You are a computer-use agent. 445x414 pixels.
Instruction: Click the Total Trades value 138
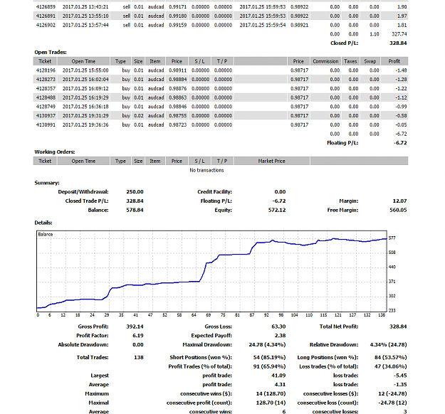coord(139,358)
